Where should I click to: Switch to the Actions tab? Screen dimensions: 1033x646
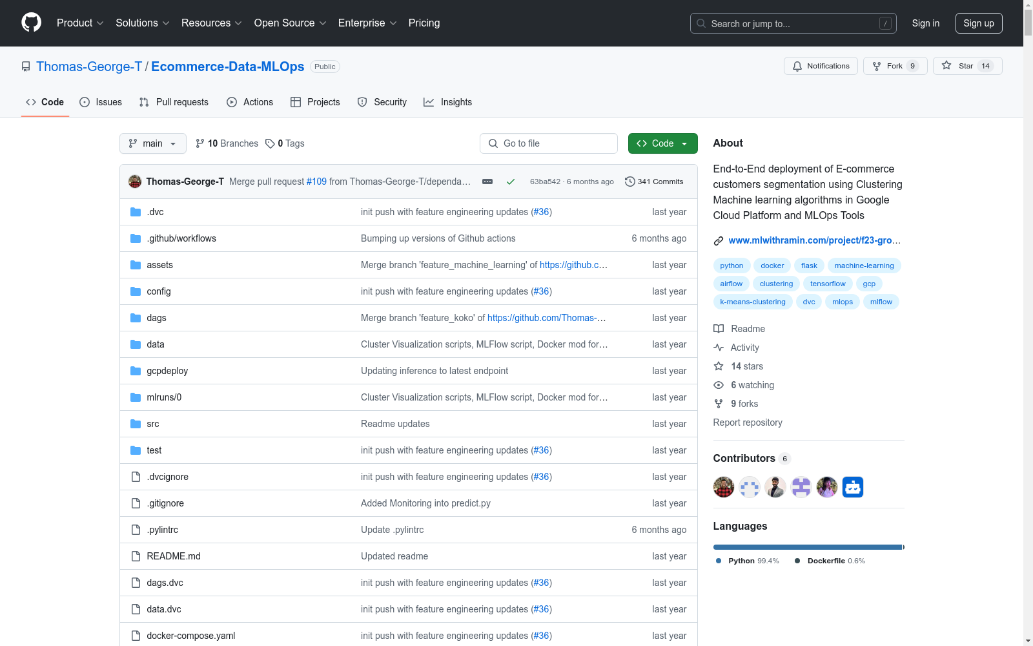250,102
